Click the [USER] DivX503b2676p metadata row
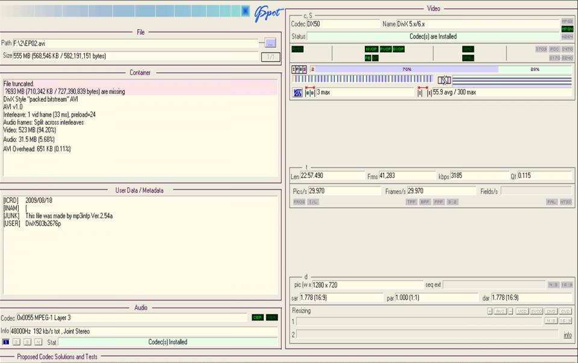Screen dimensions: 578x363 pos(32,224)
